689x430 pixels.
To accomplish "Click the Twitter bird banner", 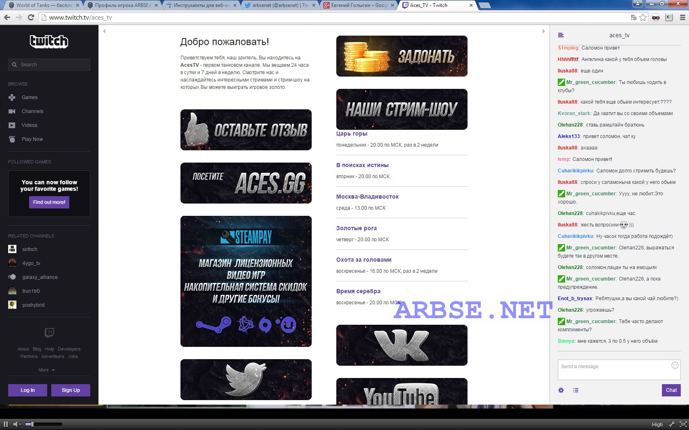I will pos(246,380).
